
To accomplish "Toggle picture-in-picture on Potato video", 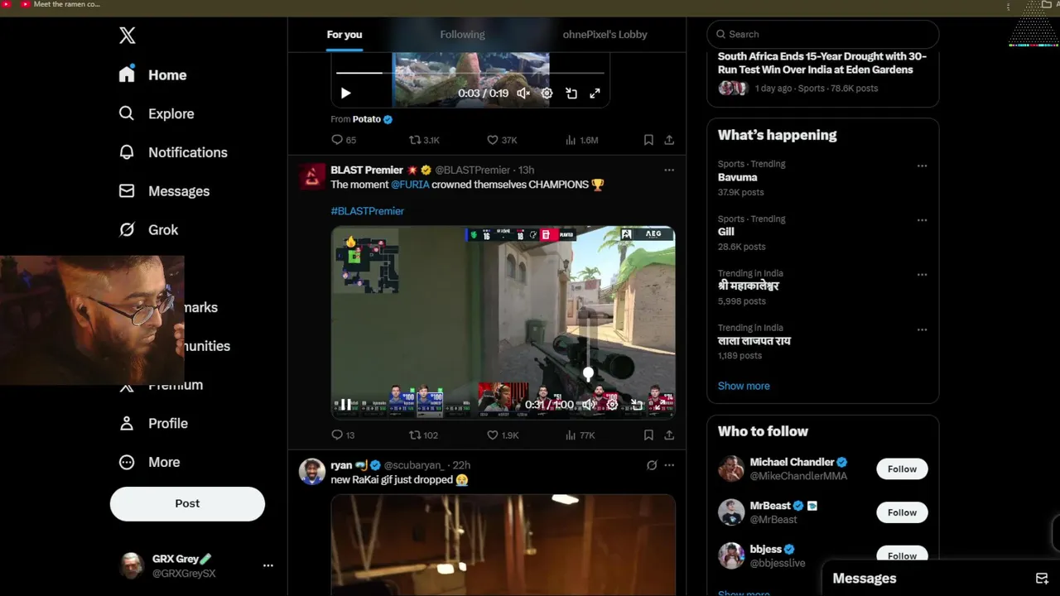I will (x=571, y=94).
